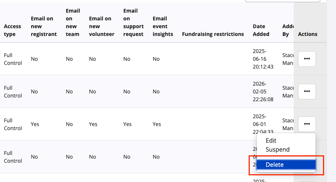Sort by Fundraising restrictions column
The image size is (336, 182).
(213, 34)
